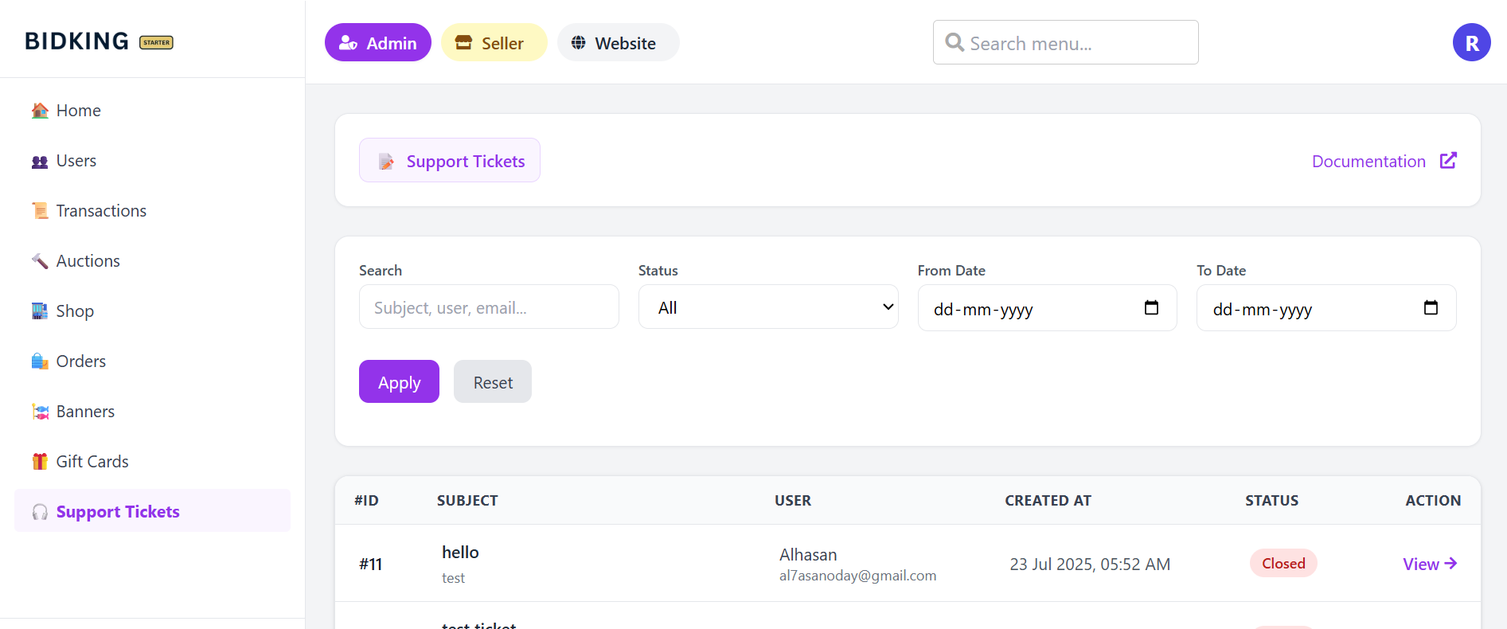Image resolution: width=1507 pixels, height=629 pixels.
Task: Click the Users icon in sidebar
Action: pos(40,162)
